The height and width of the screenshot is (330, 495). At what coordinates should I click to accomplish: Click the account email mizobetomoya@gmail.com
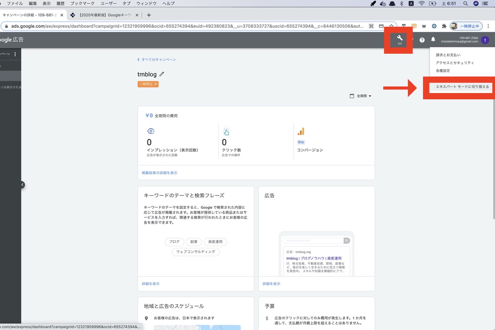click(x=459, y=41)
